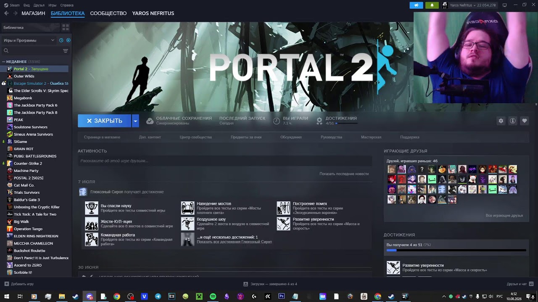538x302 pixels.
Task: Open the "Игры и Программы" filter dropdown
Action: (x=29, y=40)
